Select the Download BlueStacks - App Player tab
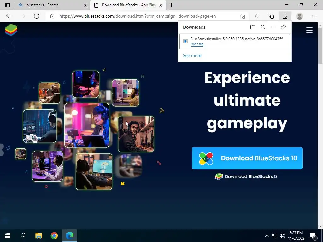Image resolution: width=323 pixels, height=242 pixels. coord(128,5)
